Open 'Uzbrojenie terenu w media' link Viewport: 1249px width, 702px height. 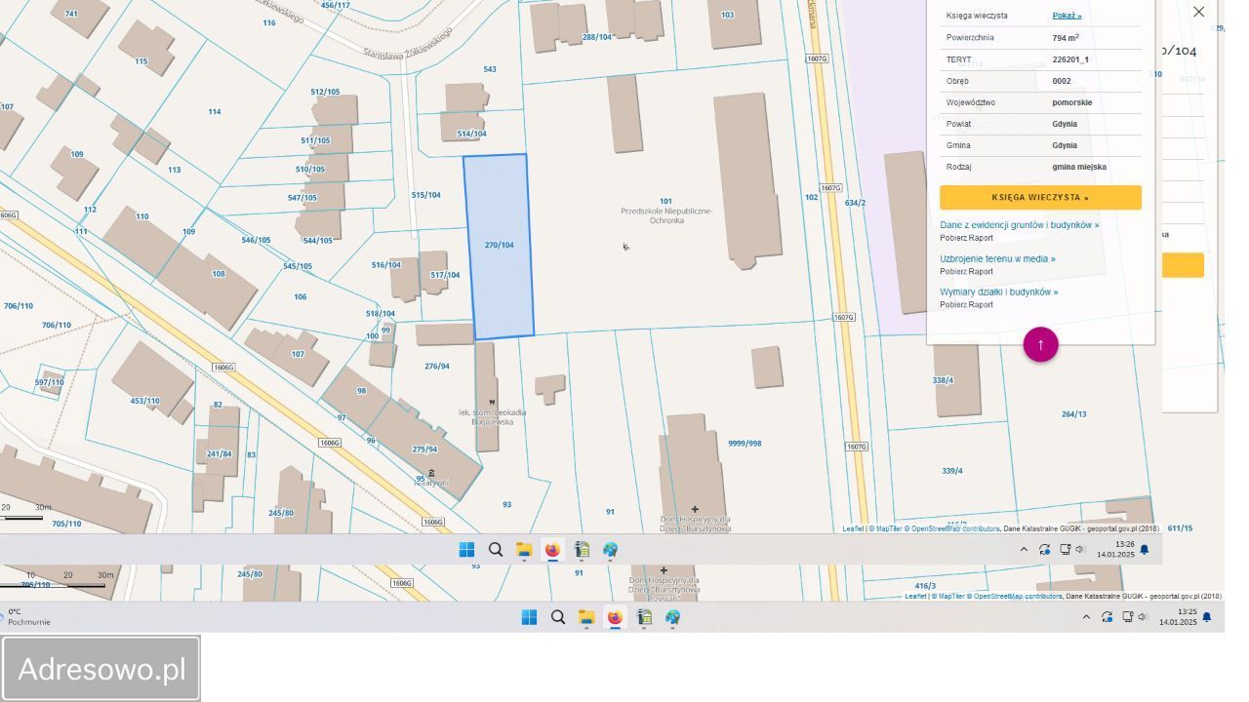click(997, 259)
